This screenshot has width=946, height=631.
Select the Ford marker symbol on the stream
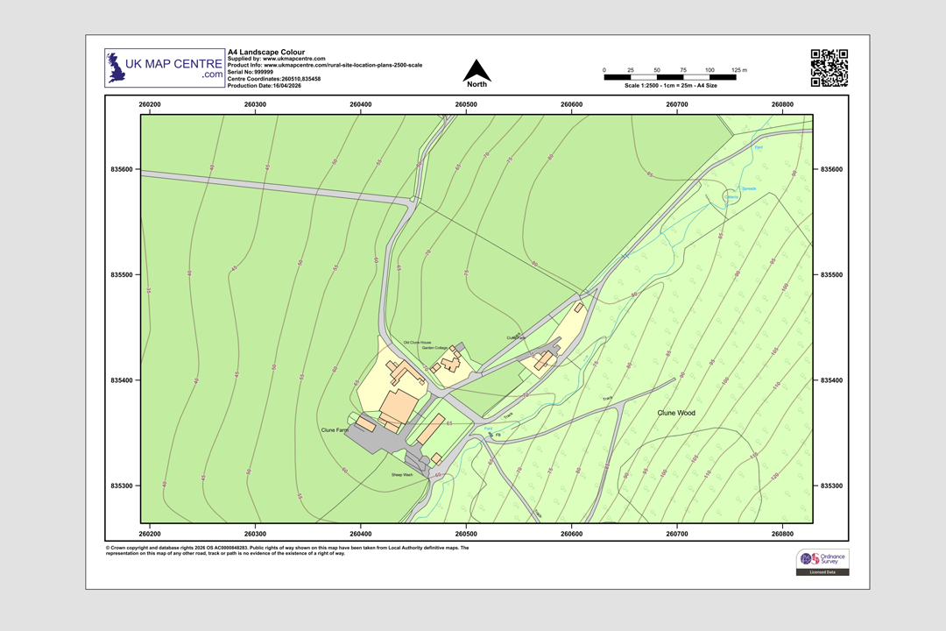[488, 429]
